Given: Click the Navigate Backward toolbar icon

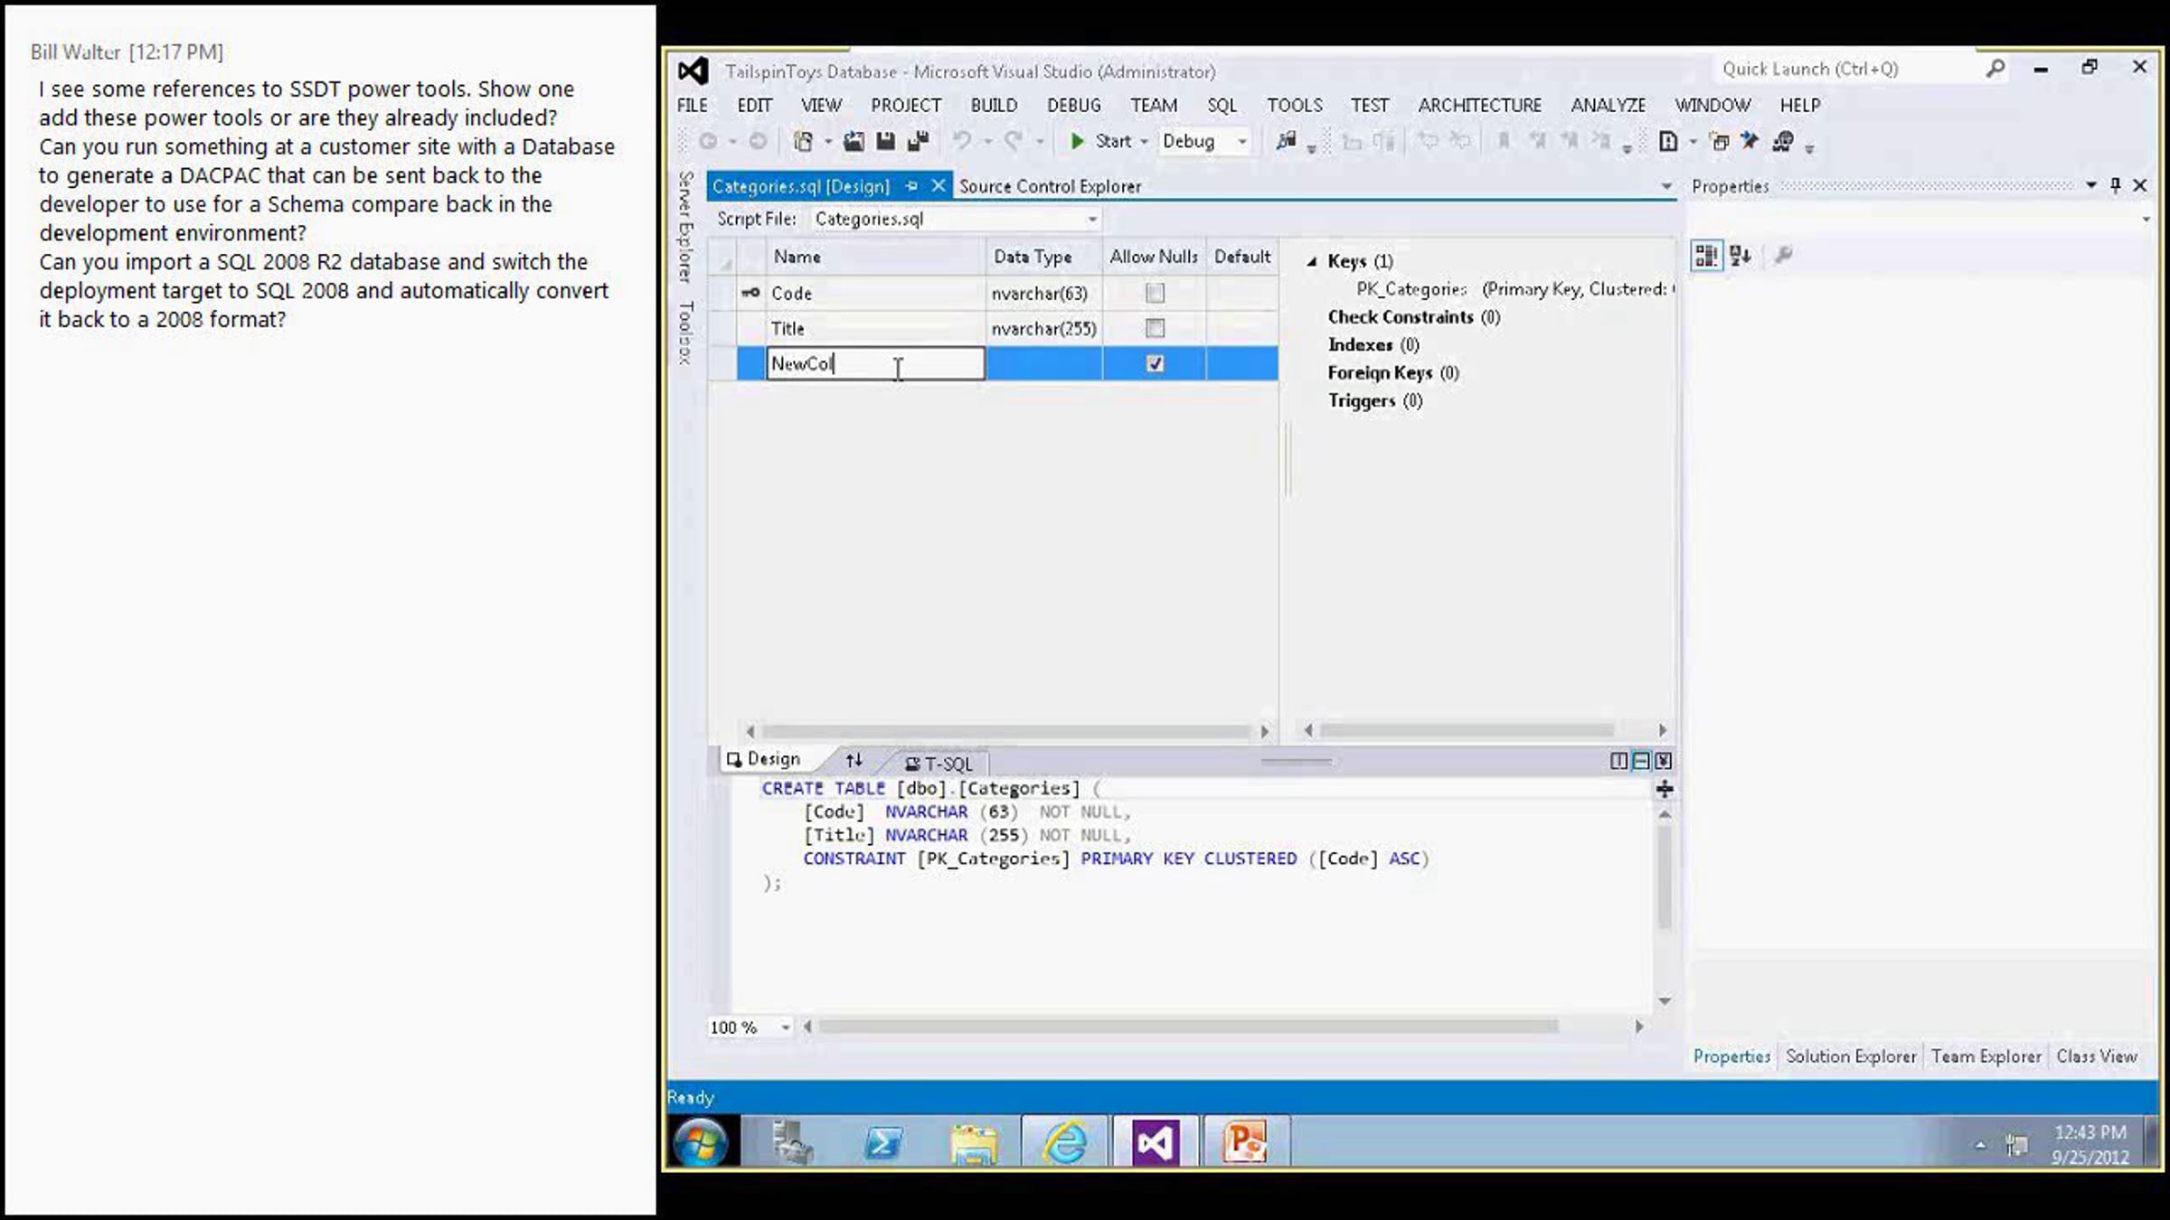Looking at the screenshot, I should click(x=708, y=141).
